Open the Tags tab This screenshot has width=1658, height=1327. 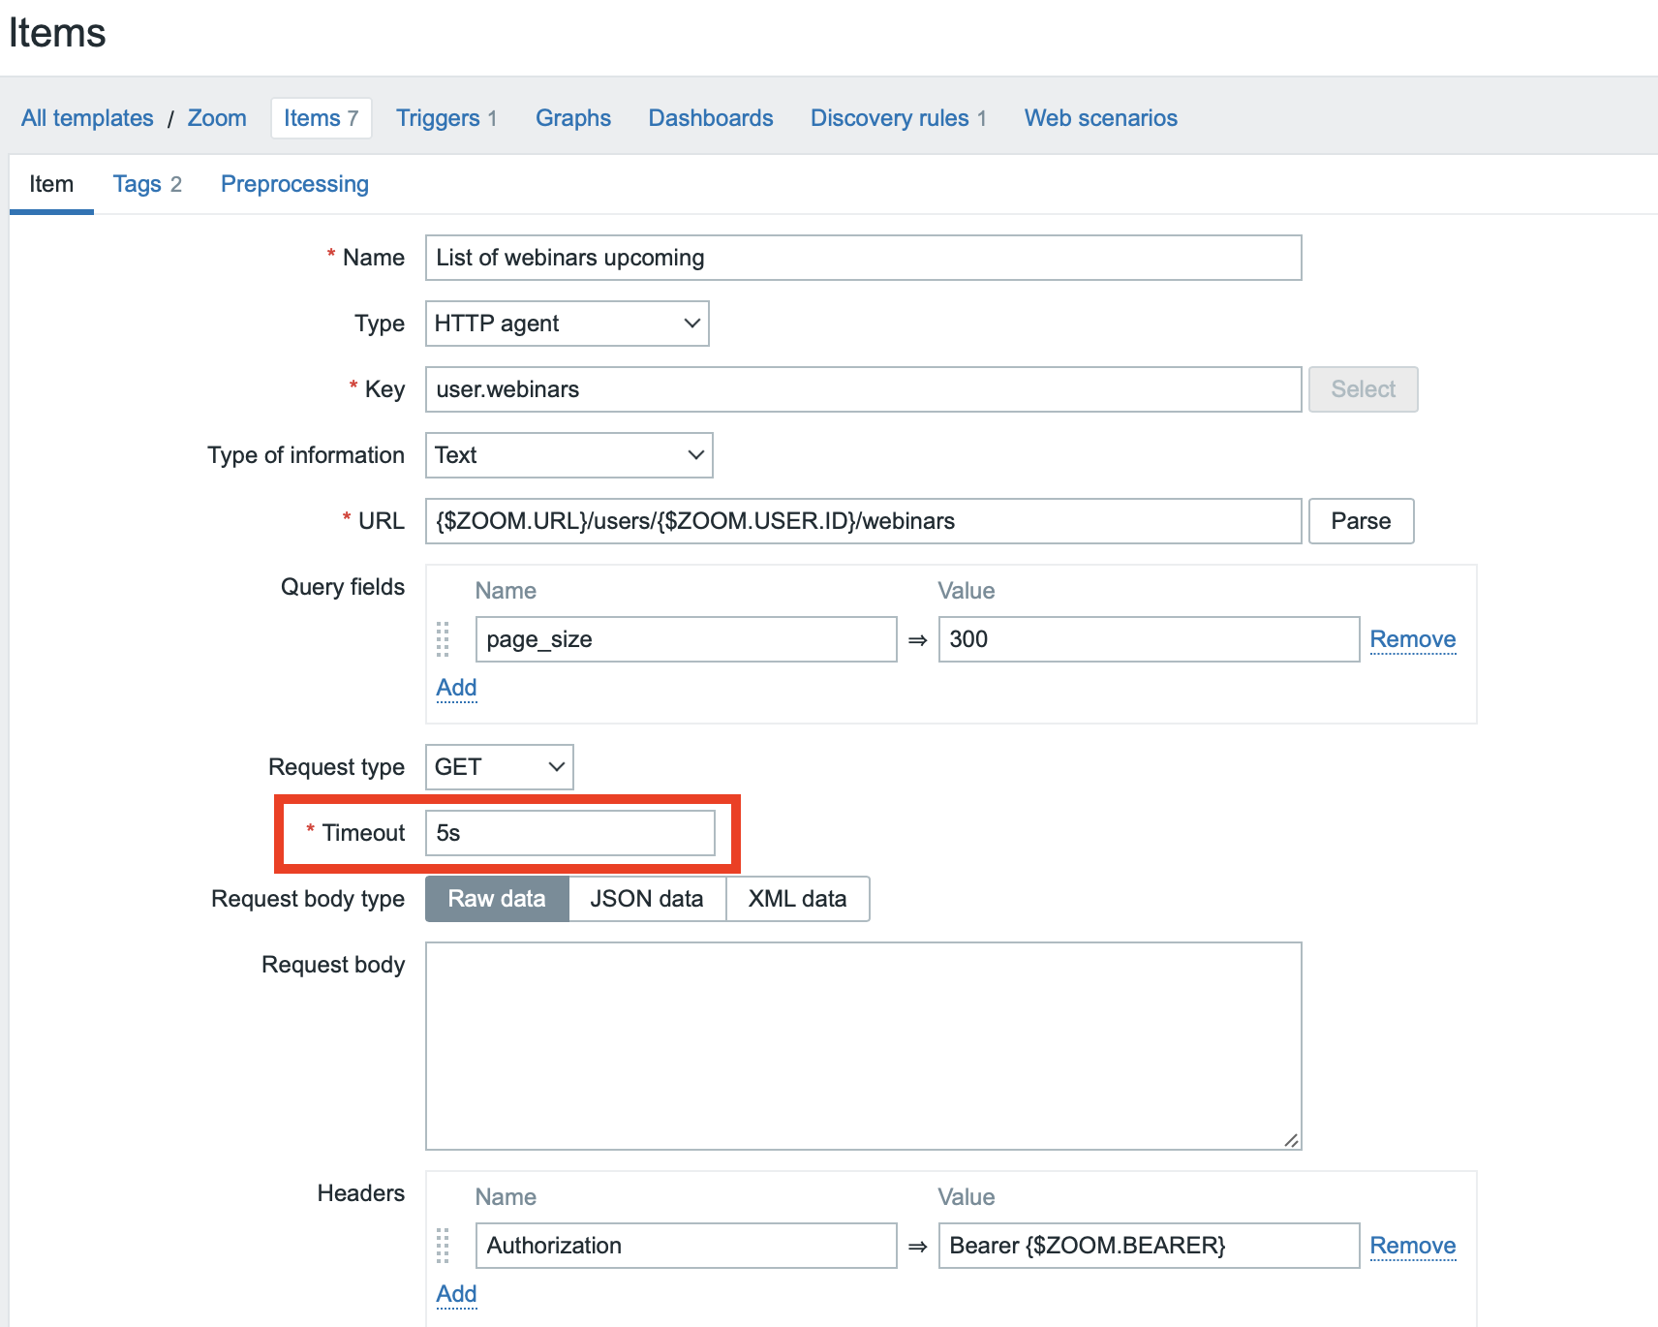coord(146,184)
